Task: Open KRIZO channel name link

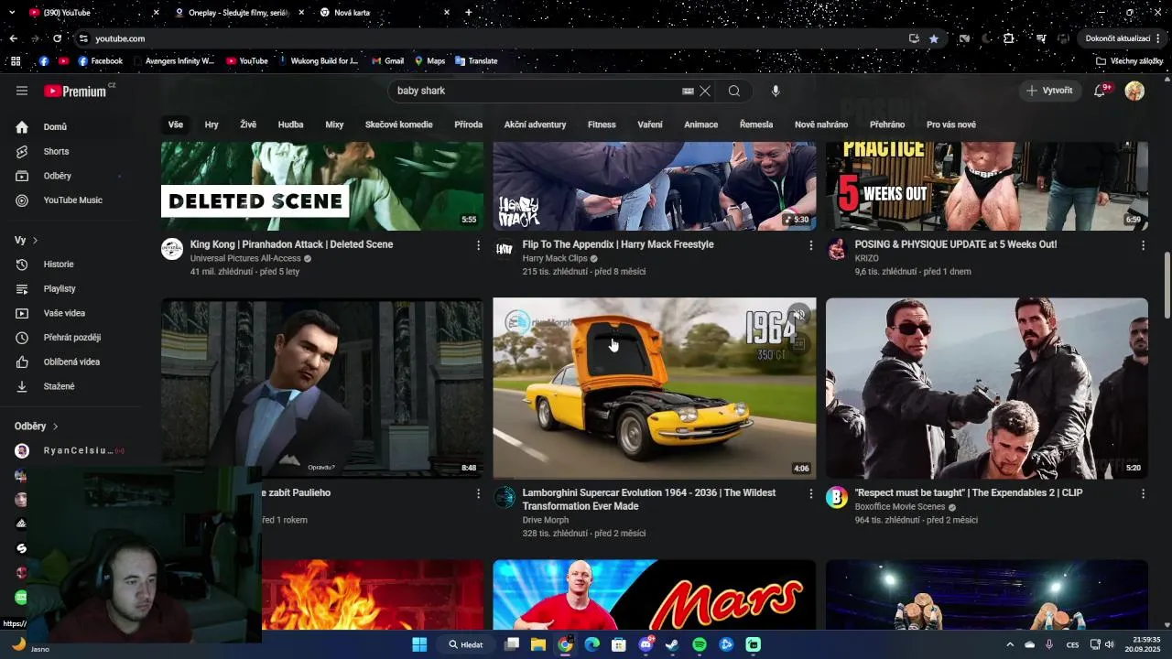Action: (867, 259)
